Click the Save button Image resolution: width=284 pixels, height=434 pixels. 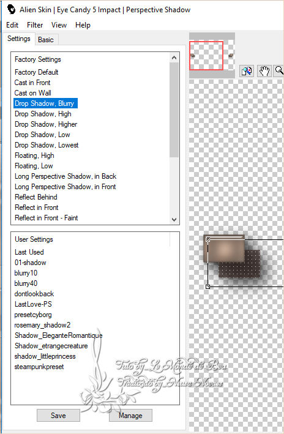coord(58,415)
